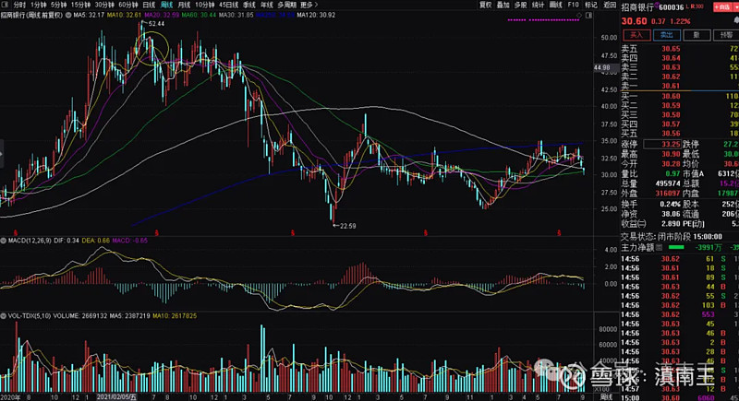Click the 52.44 high price annotation
The image size is (739, 401).
pyautogui.click(x=156, y=23)
